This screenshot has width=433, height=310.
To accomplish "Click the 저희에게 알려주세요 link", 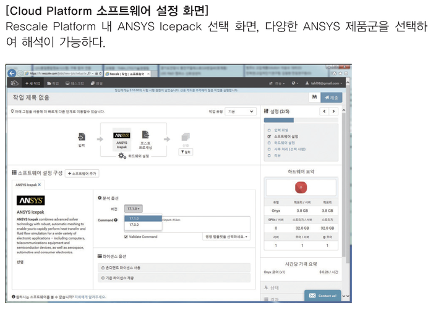I will tap(90, 297).
